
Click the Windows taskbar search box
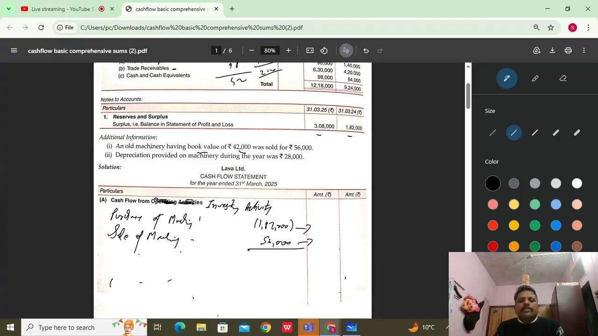(x=84, y=327)
